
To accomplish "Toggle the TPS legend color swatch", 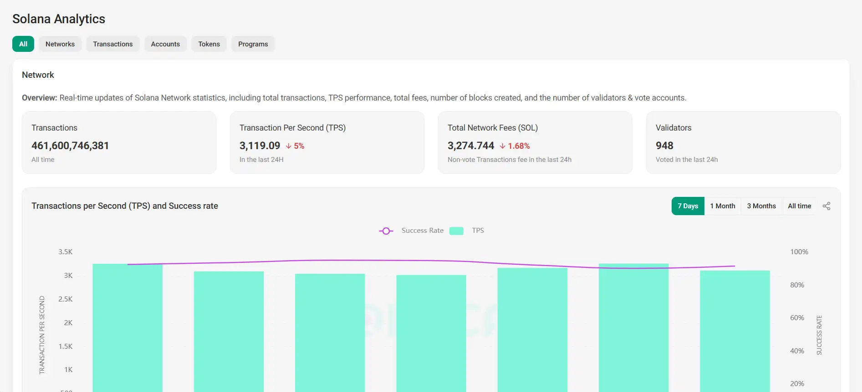I will pos(456,231).
